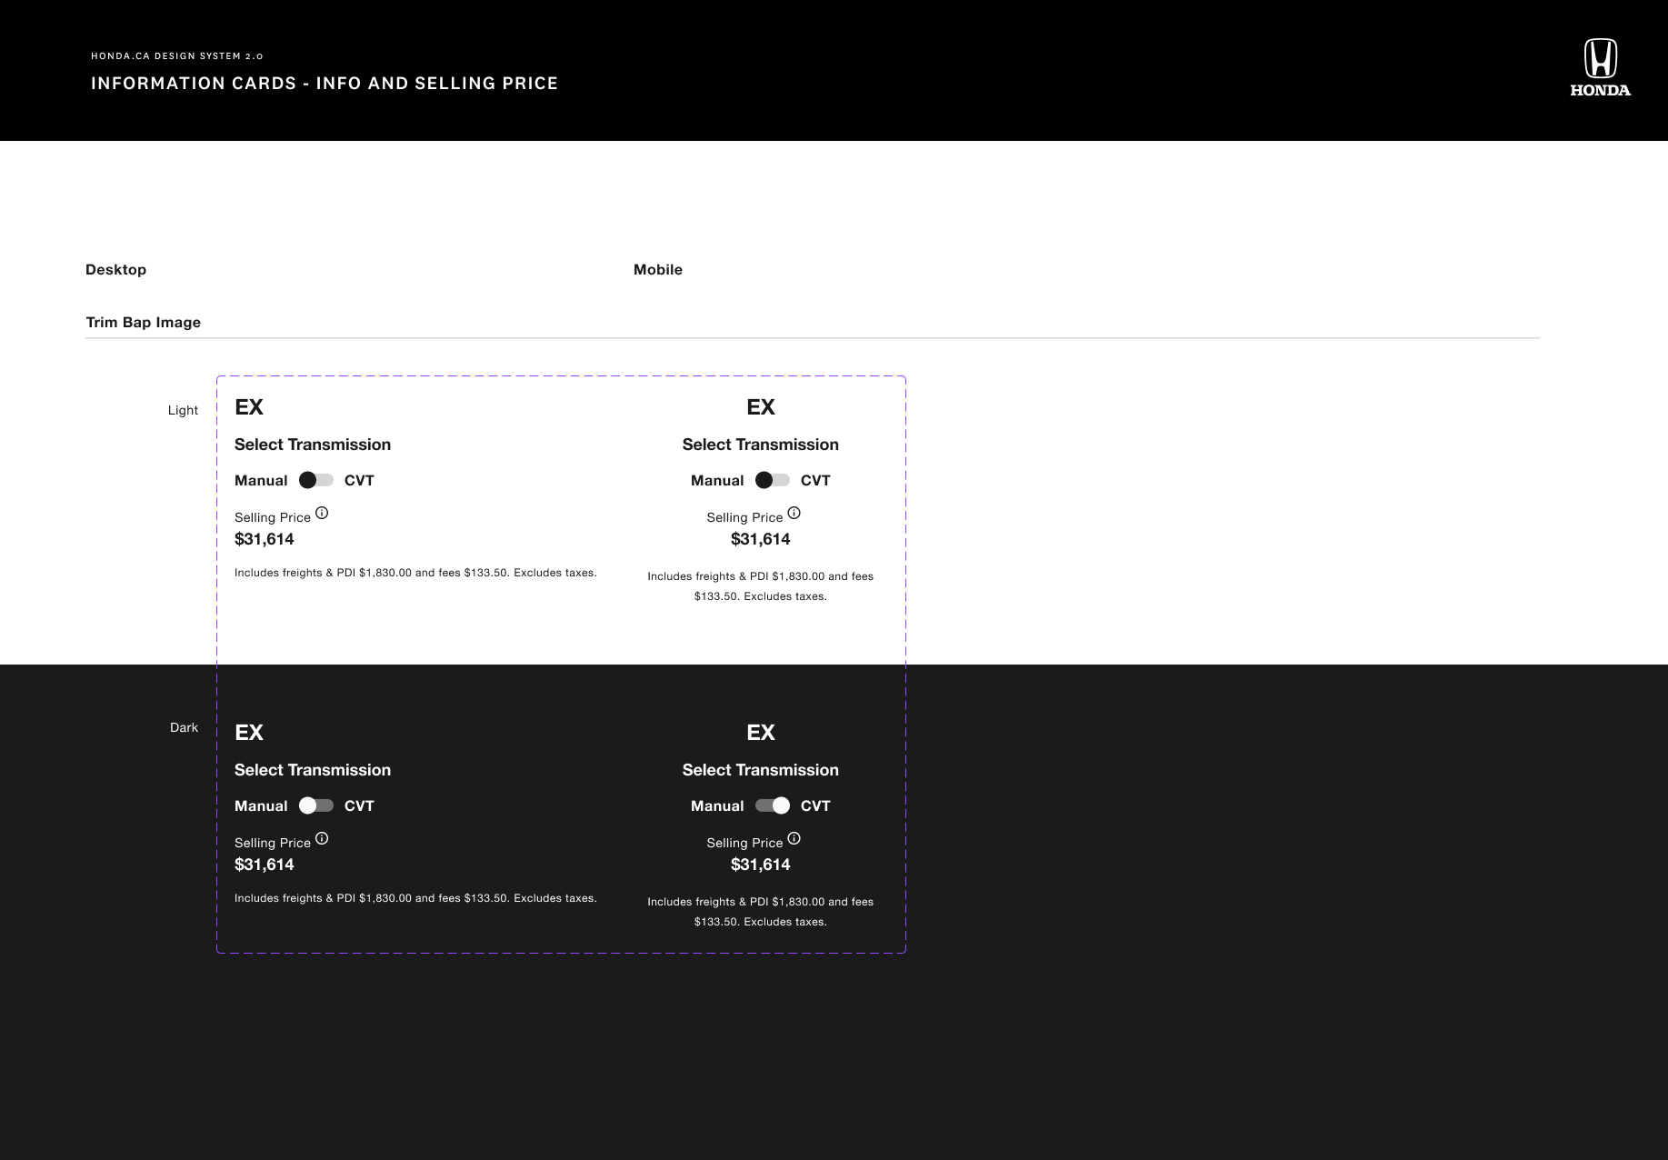Select Manual label in light desktop card
The width and height of the screenshot is (1668, 1160).
point(261,481)
